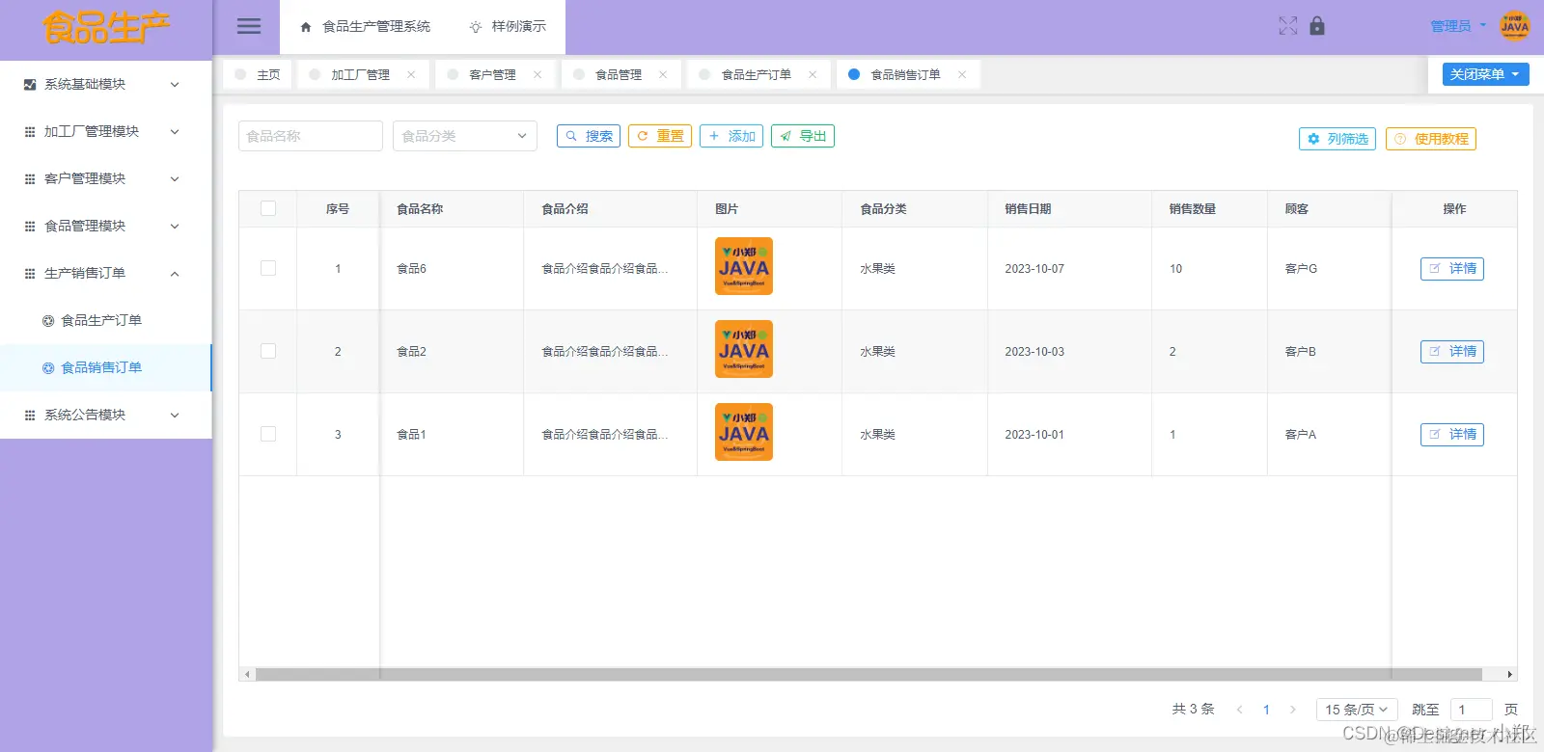This screenshot has height=752, width=1544.
Task: Click the 搜索 search button
Action: pyautogui.click(x=589, y=136)
